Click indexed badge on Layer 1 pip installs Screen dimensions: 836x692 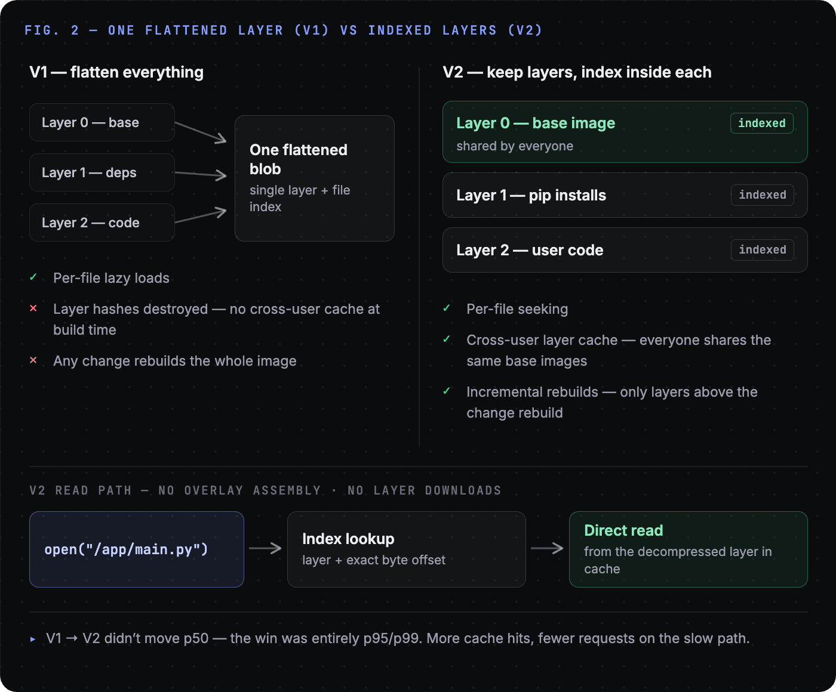[763, 195]
